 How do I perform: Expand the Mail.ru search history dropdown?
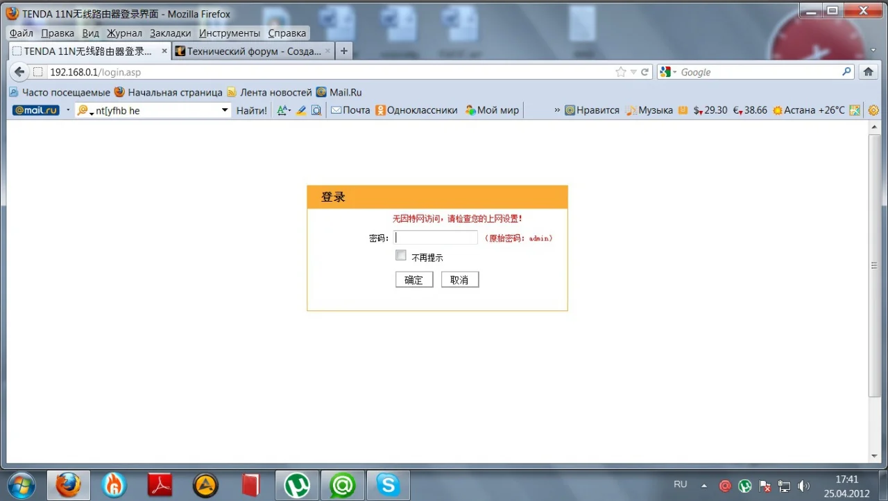(x=225, y=110)
